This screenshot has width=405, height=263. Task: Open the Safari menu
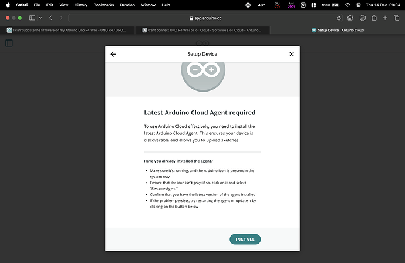22,5
